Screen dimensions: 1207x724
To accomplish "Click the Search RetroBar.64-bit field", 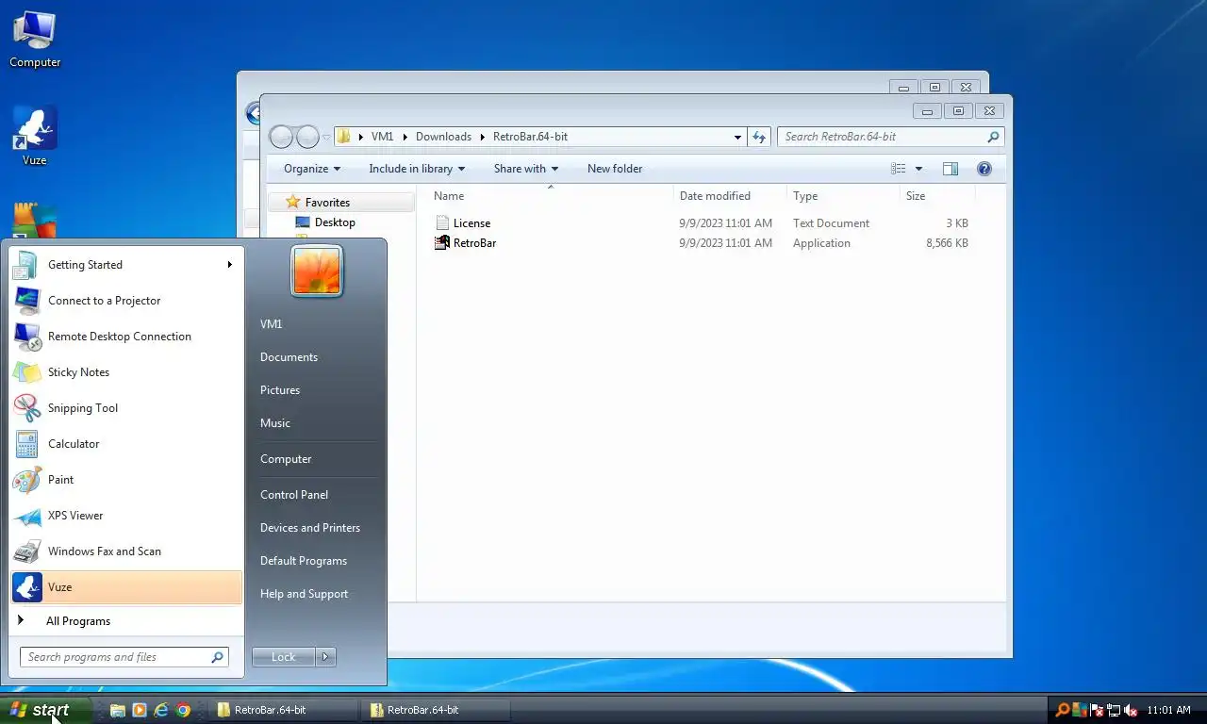I will pyautogui.click(x=890, y=137).
